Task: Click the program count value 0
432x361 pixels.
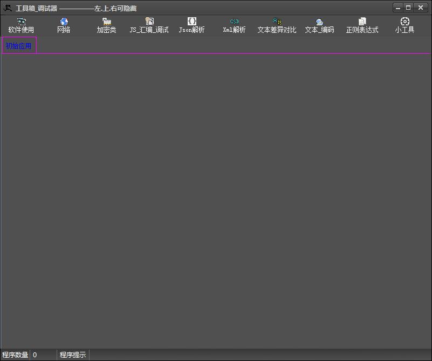Action: 36,355
